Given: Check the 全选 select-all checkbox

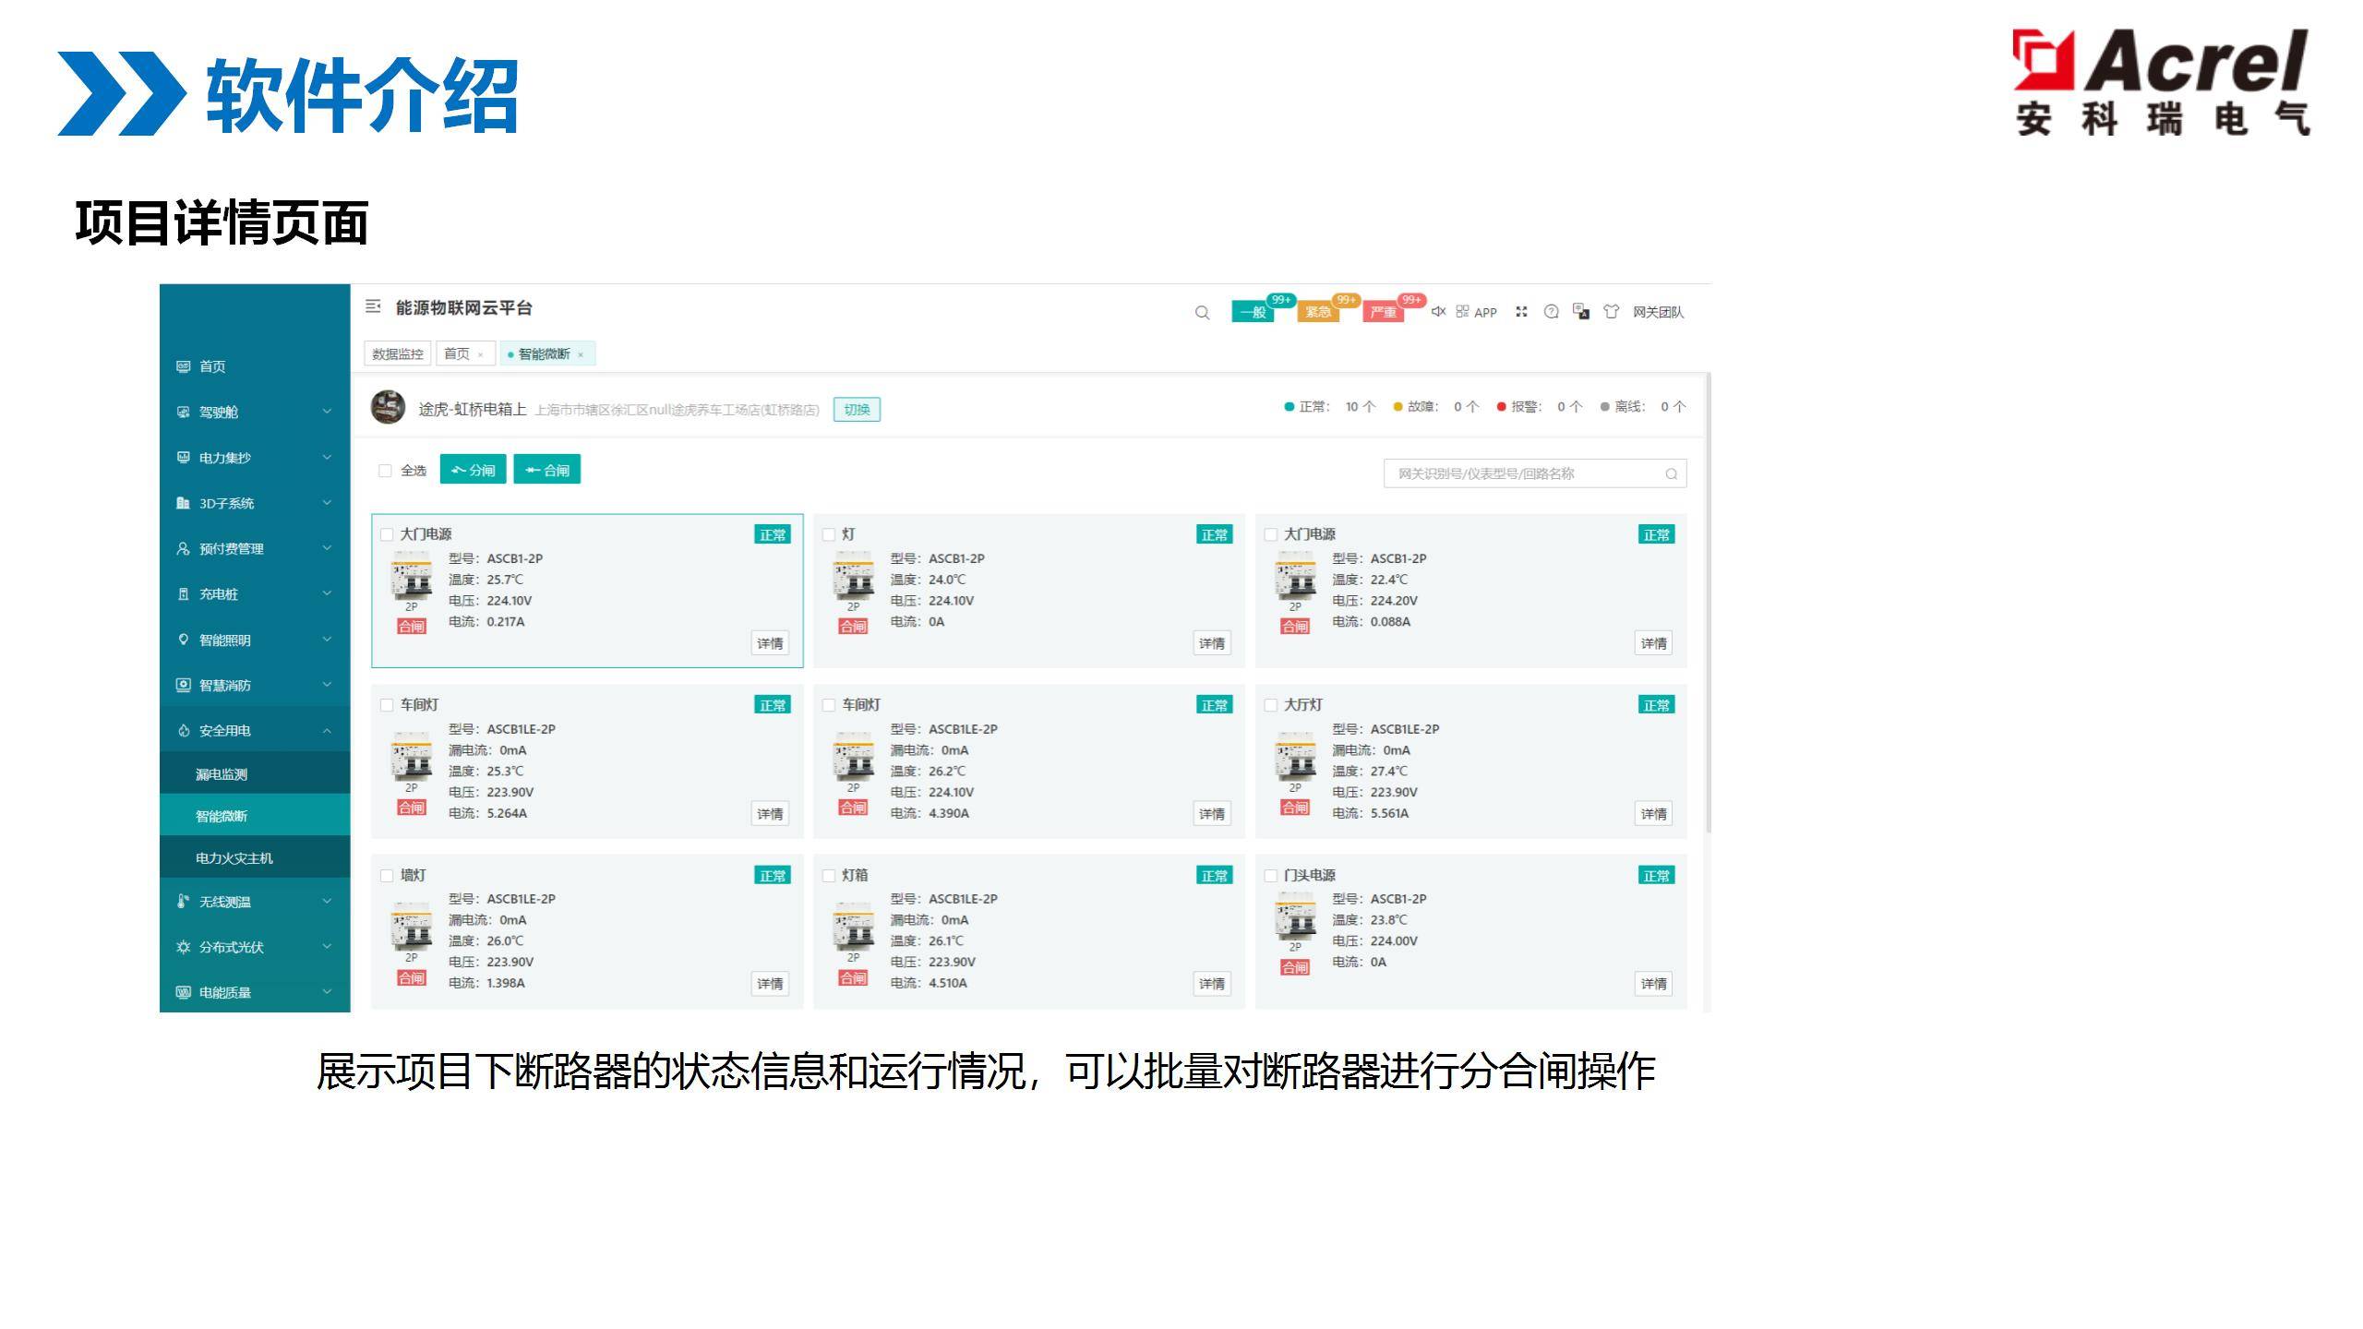Looking at the screenshot, I should [386, 471].
